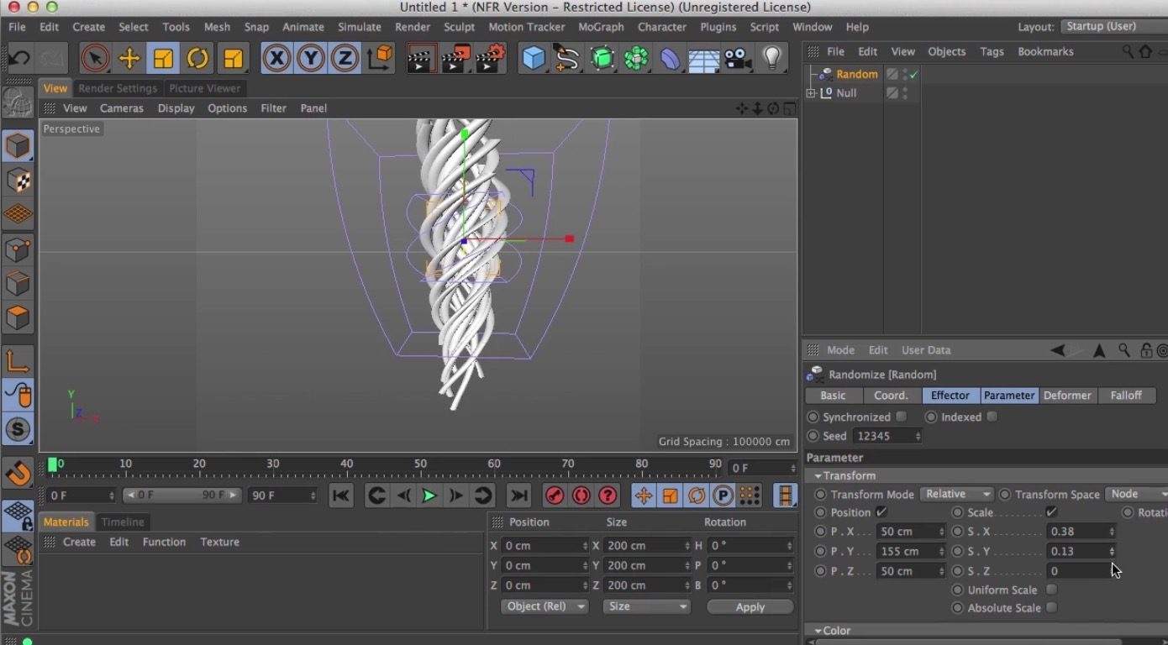The height and width of the screenshot is (645, 1168).
Task: Toggle the Y axis lock
Action: pos(311,58)
